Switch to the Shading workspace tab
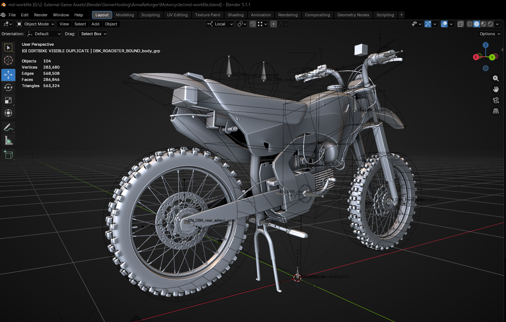 [235, 15]
